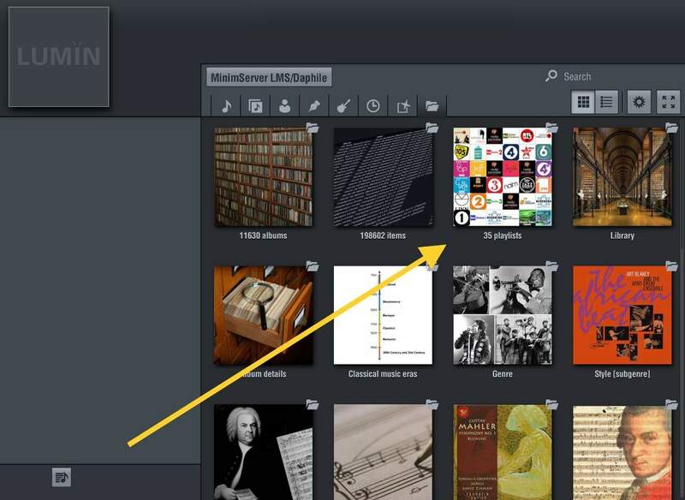Viewport: 685px width, 500px height.
Task: Click folder badge on Bach portrait tile
Action: (x=313, y=404)
